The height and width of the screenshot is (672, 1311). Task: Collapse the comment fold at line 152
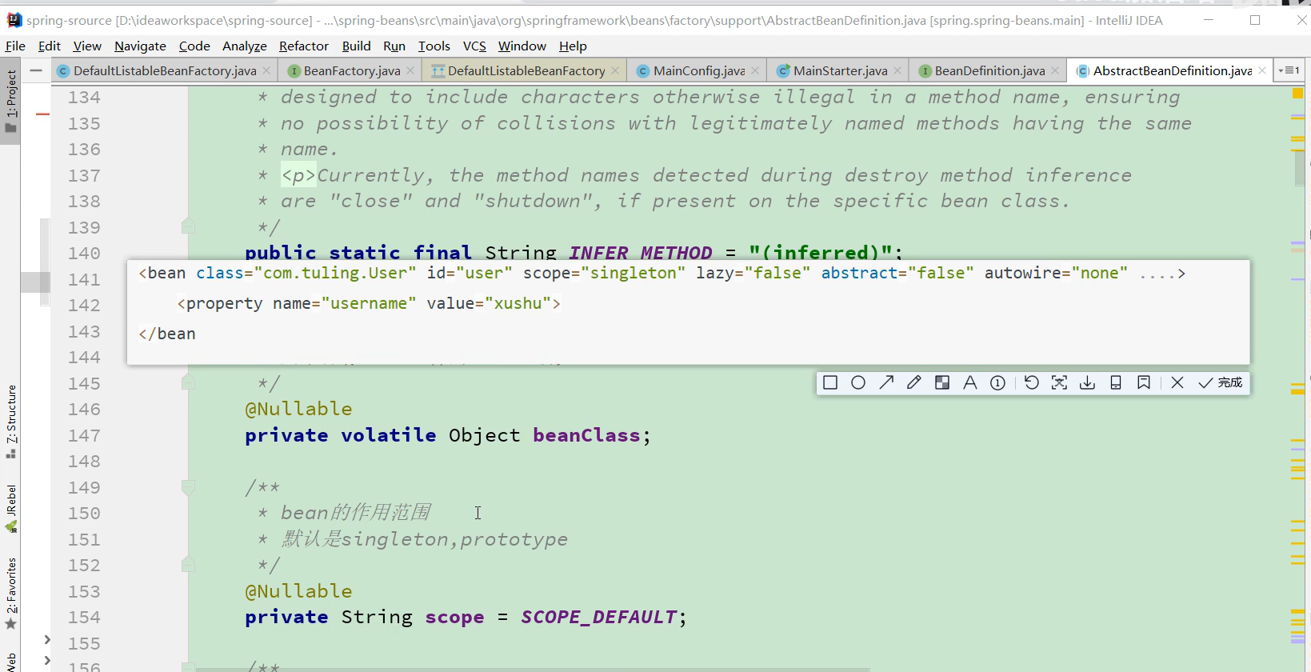point(188,564)
